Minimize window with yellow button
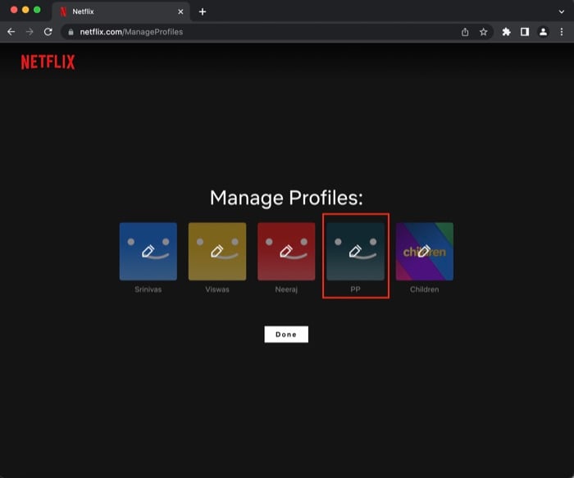This screenshot has width=574, height=478. pos(25,10)
